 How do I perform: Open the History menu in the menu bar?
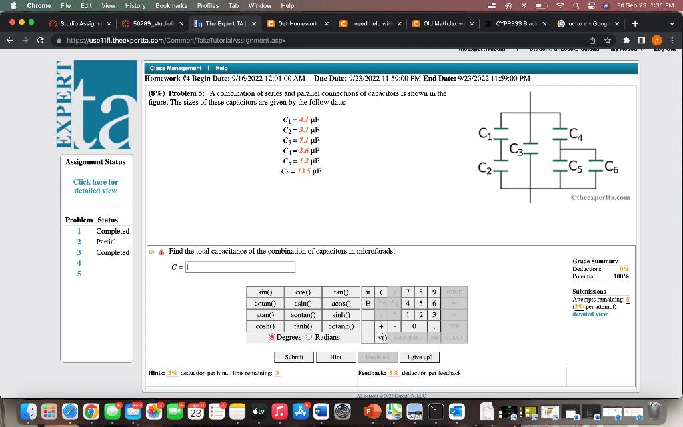tap(135, 5)
